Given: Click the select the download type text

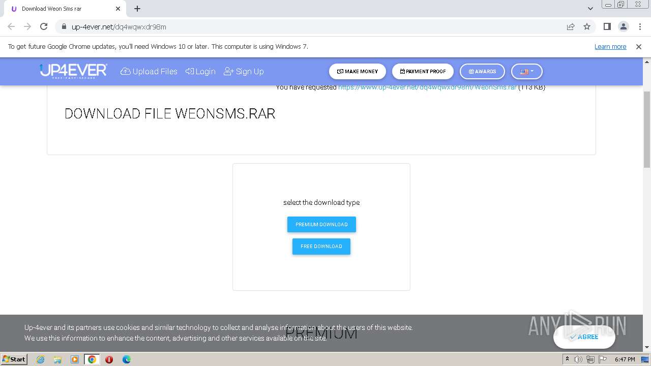Looking at the screenshot, I should pyautogui.click(x=321, y=202).
